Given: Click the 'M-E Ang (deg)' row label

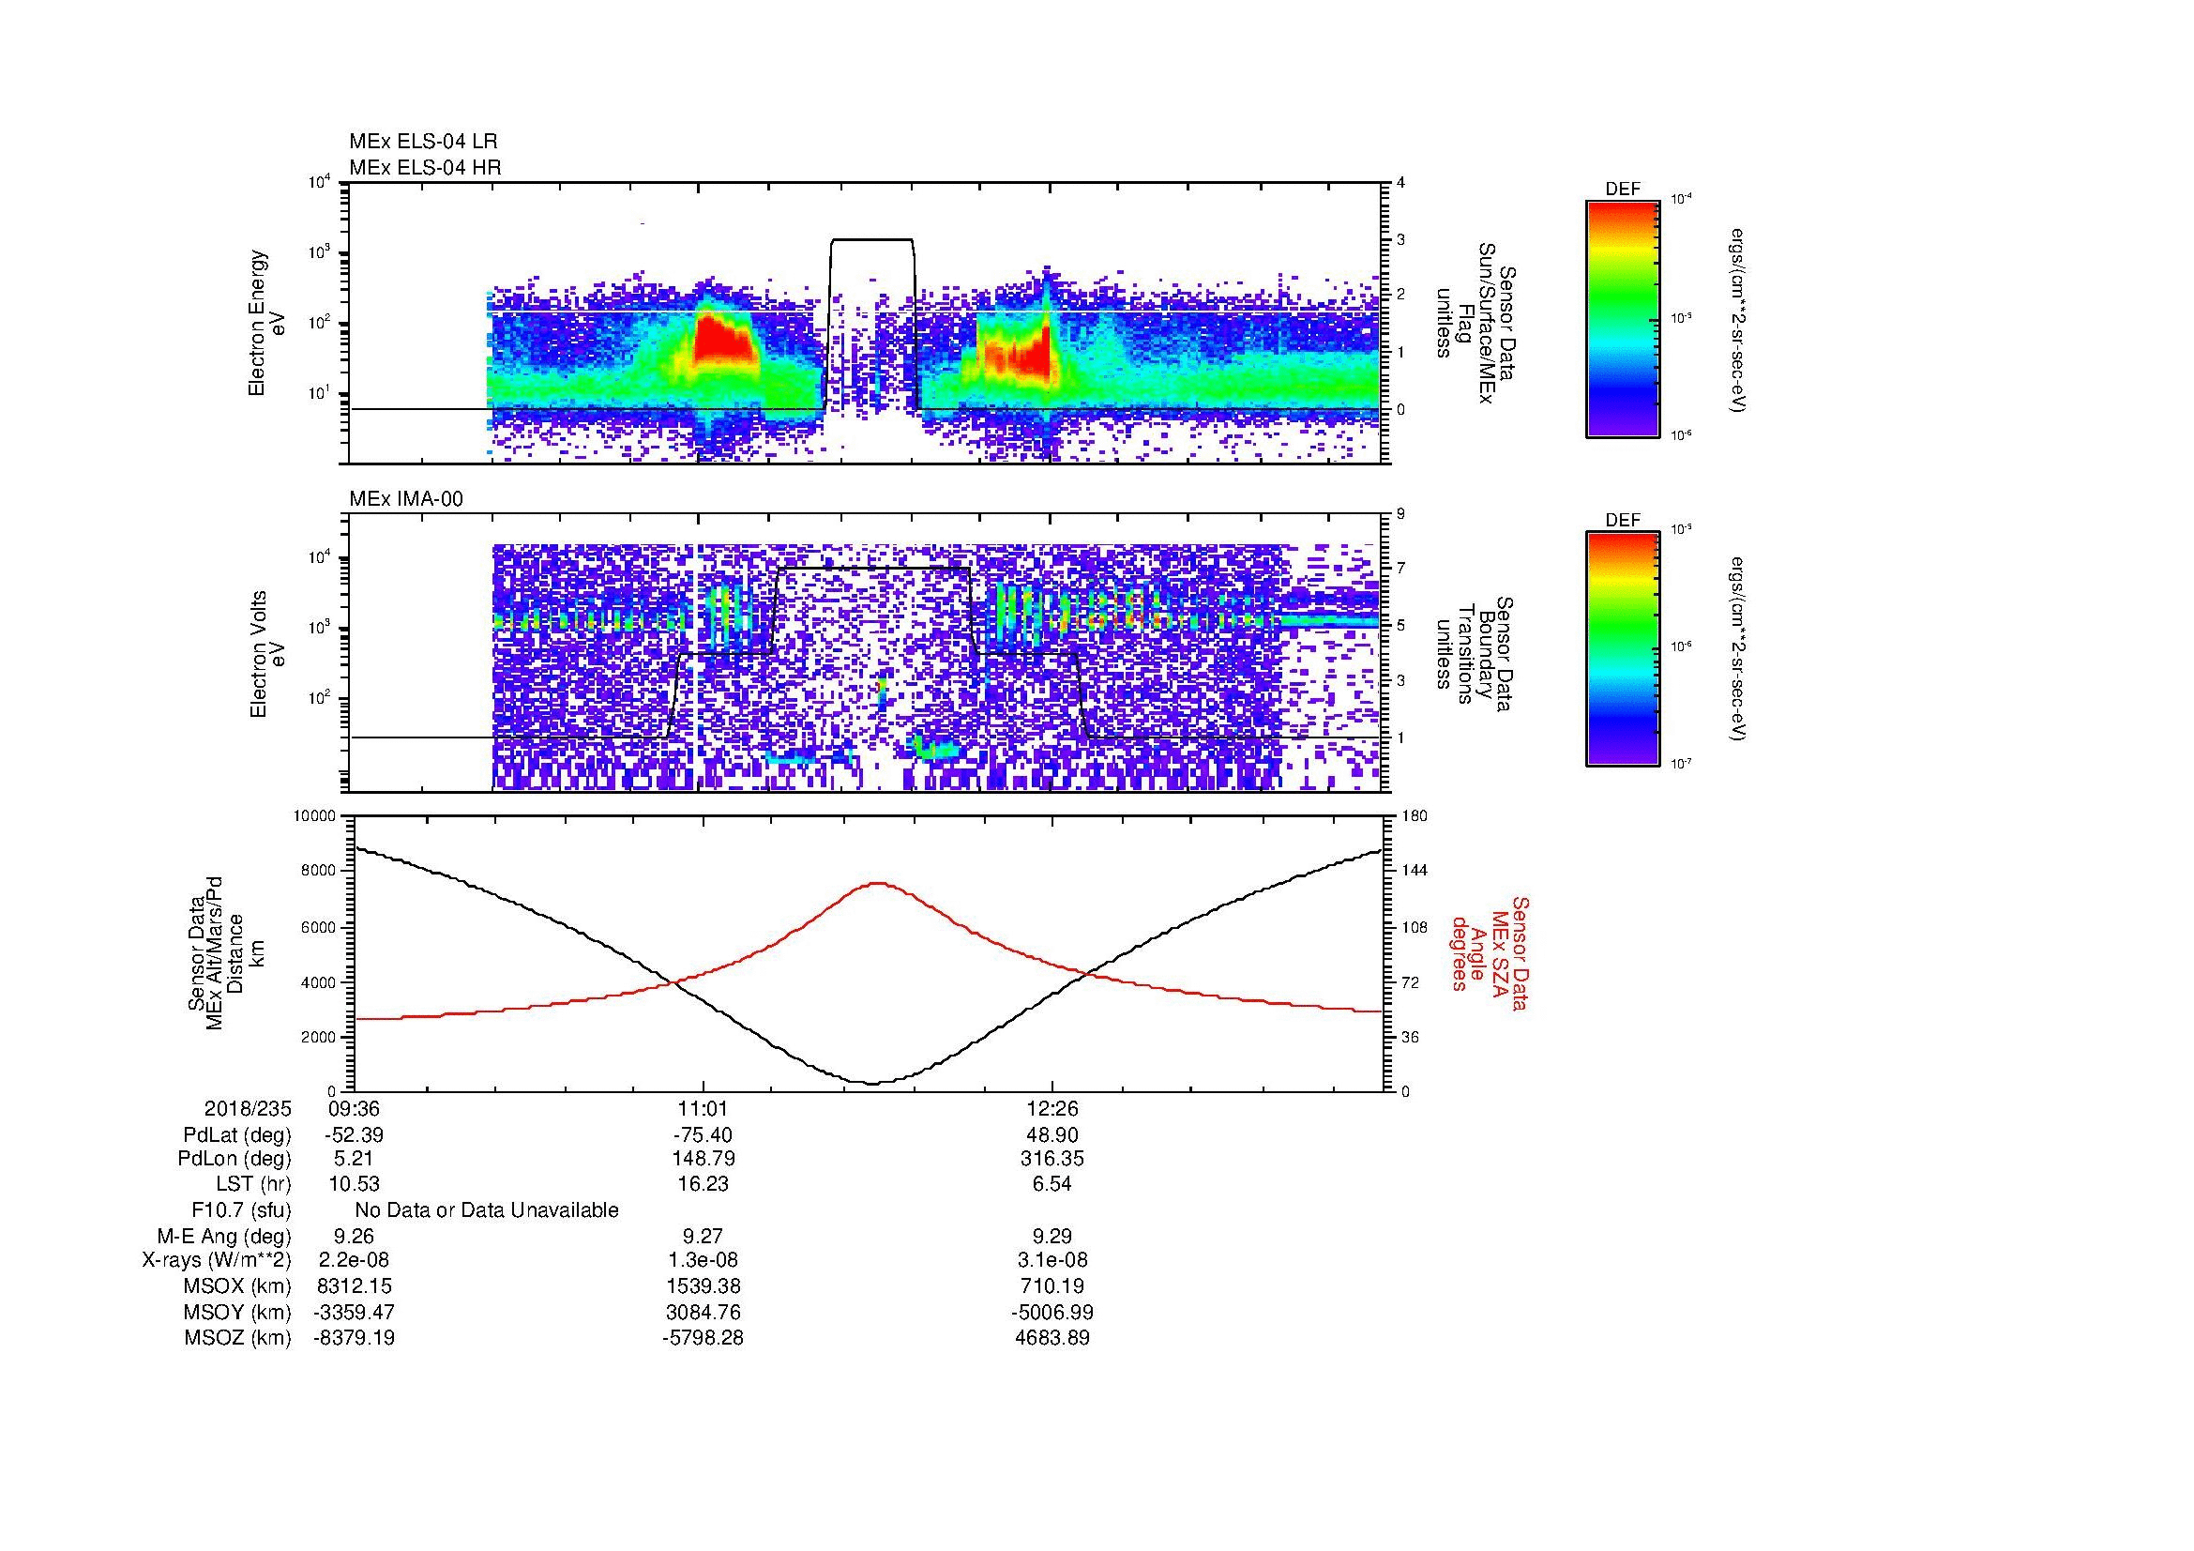Looking at the screenshot, I should point(223,1236).
